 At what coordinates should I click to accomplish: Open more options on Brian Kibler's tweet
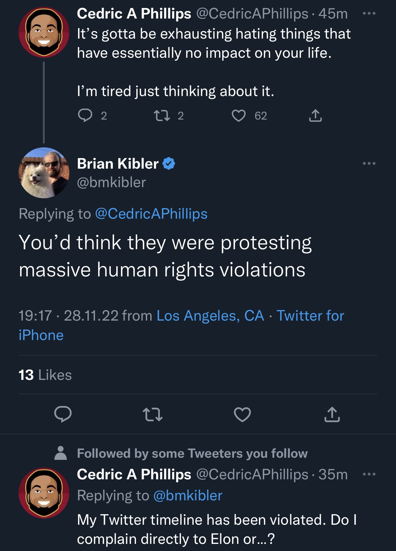pos(369,163)
